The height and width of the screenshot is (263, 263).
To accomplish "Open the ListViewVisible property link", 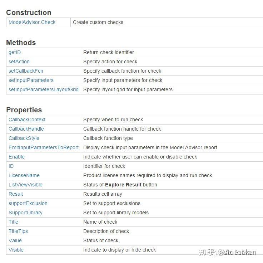I will pos(25,185).
